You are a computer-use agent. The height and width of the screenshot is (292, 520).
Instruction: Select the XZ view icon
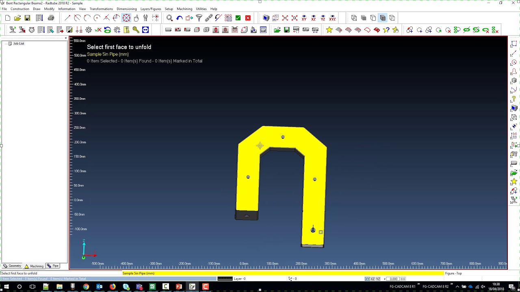pyautogui.click(x=313, y=18)
